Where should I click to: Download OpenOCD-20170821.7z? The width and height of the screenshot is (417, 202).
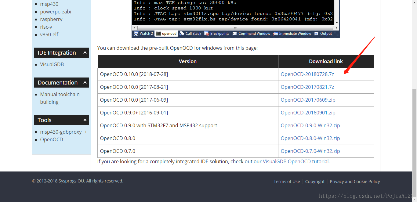pos(307,87)
